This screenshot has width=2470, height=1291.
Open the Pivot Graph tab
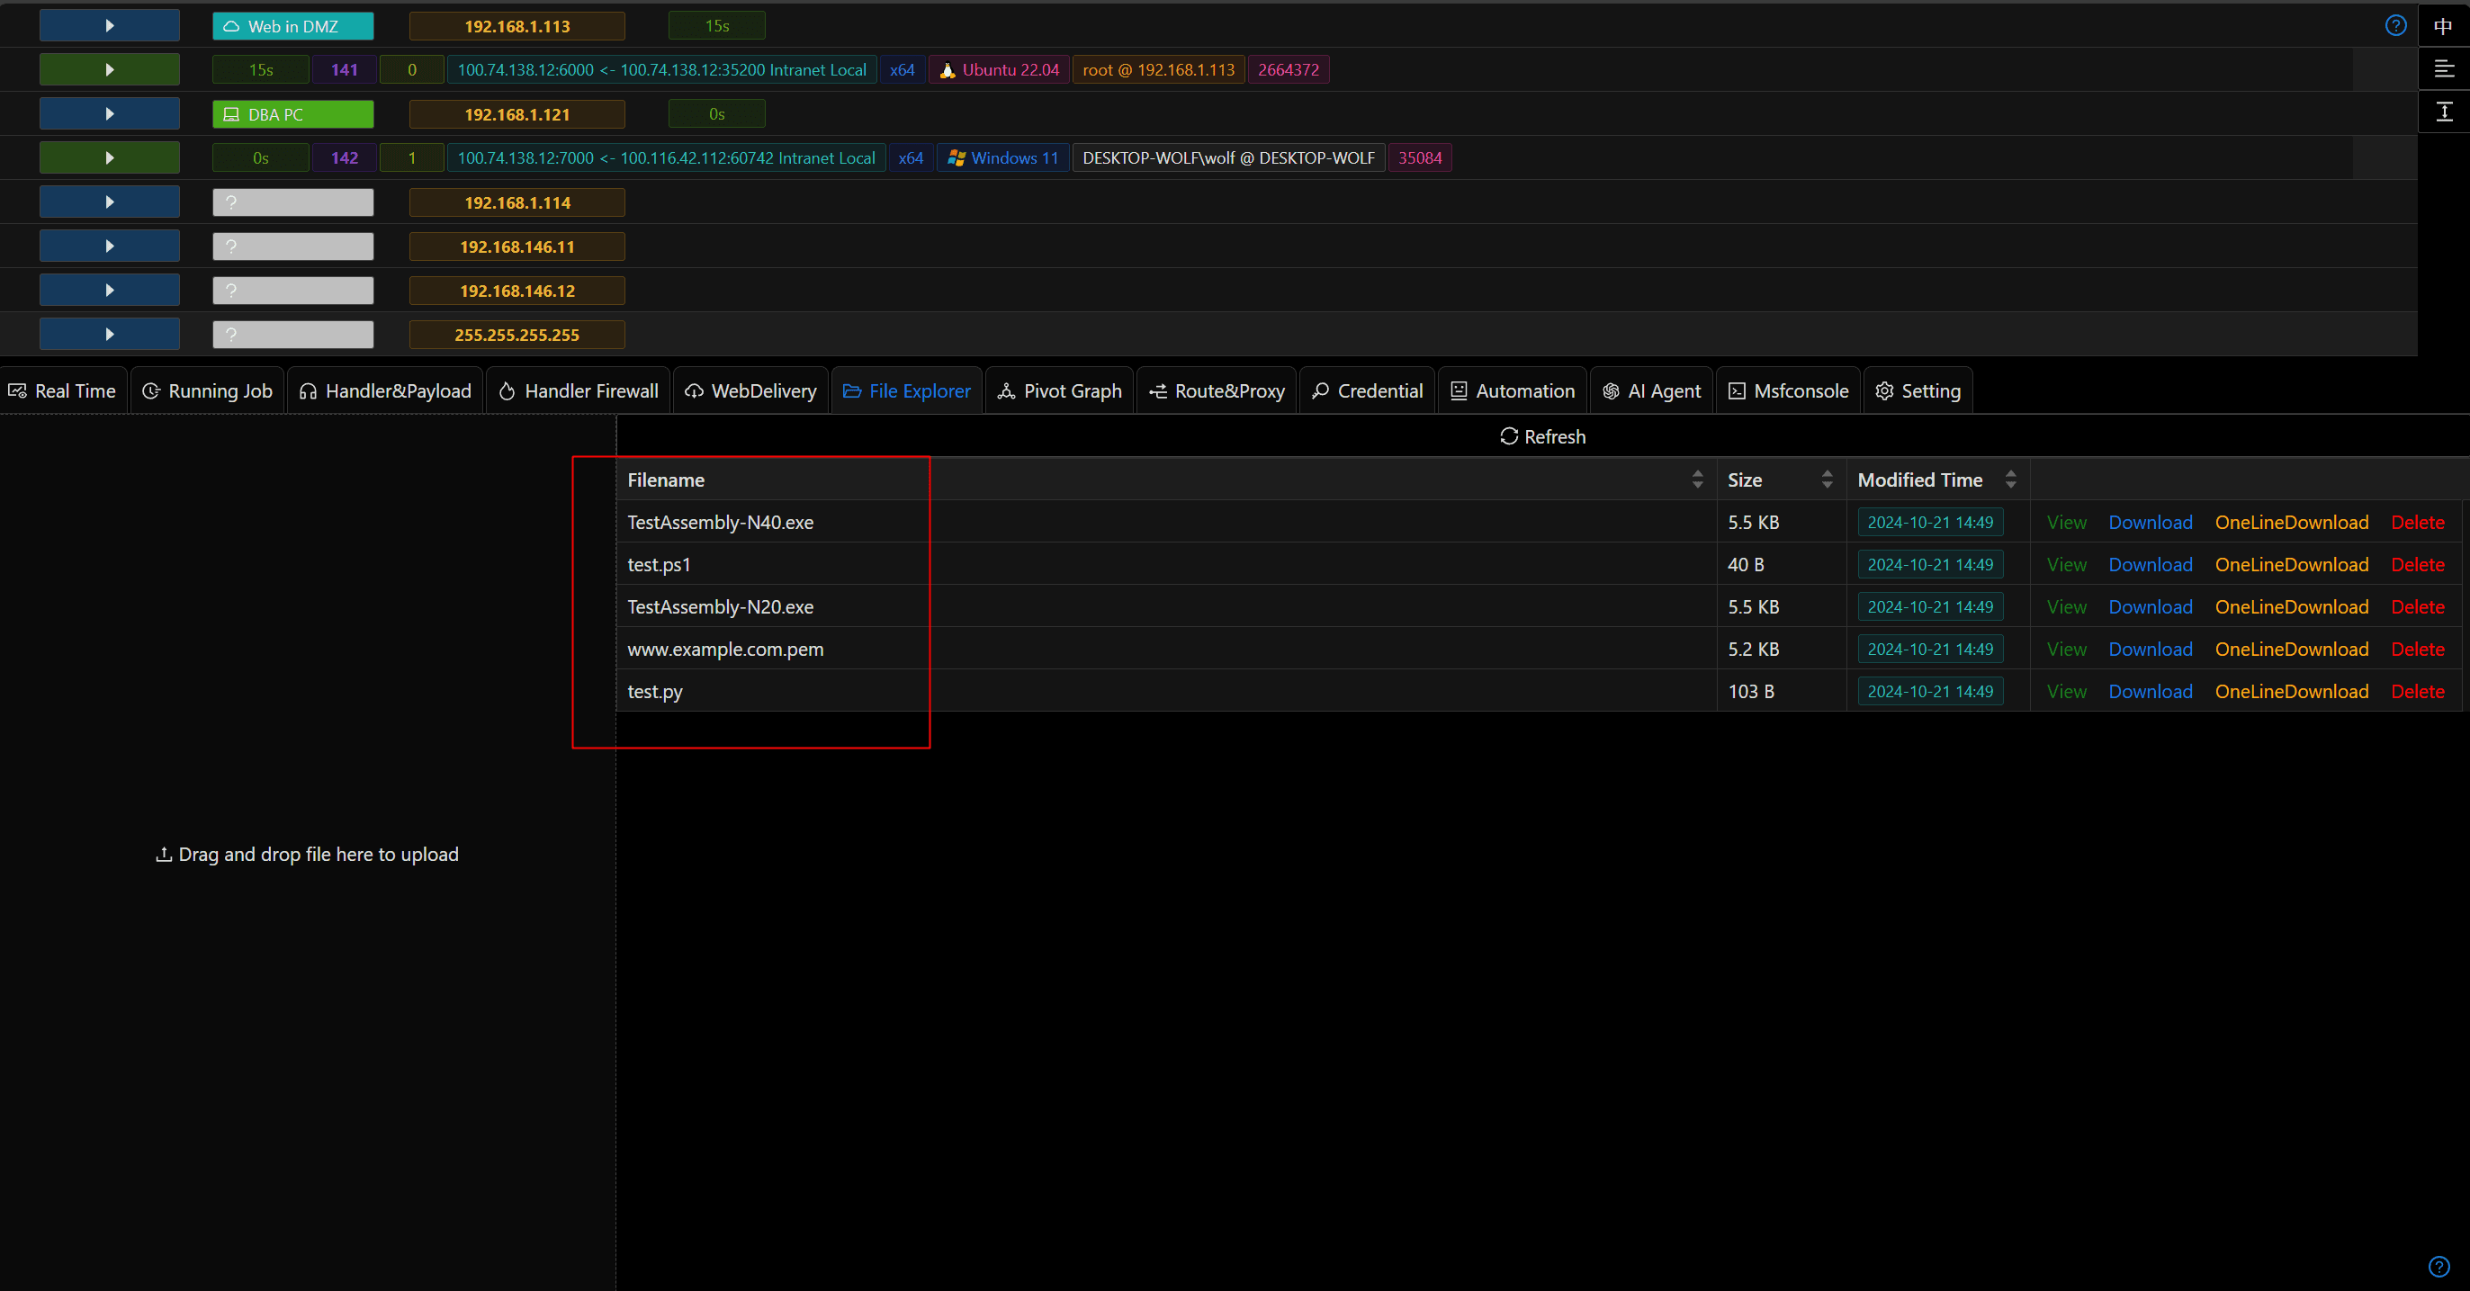pos(1058,391)
